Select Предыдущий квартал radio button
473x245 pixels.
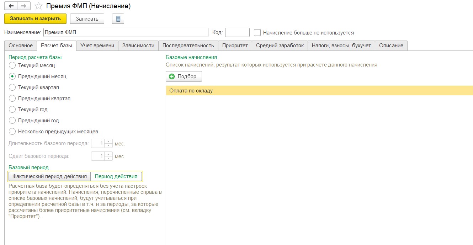pos(12,98)
